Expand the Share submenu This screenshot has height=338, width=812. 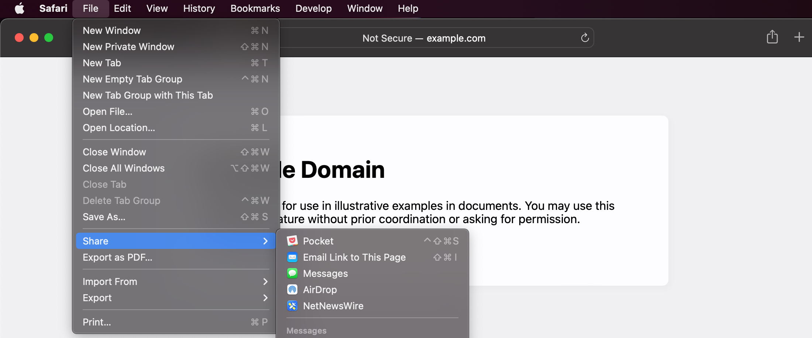176,241
